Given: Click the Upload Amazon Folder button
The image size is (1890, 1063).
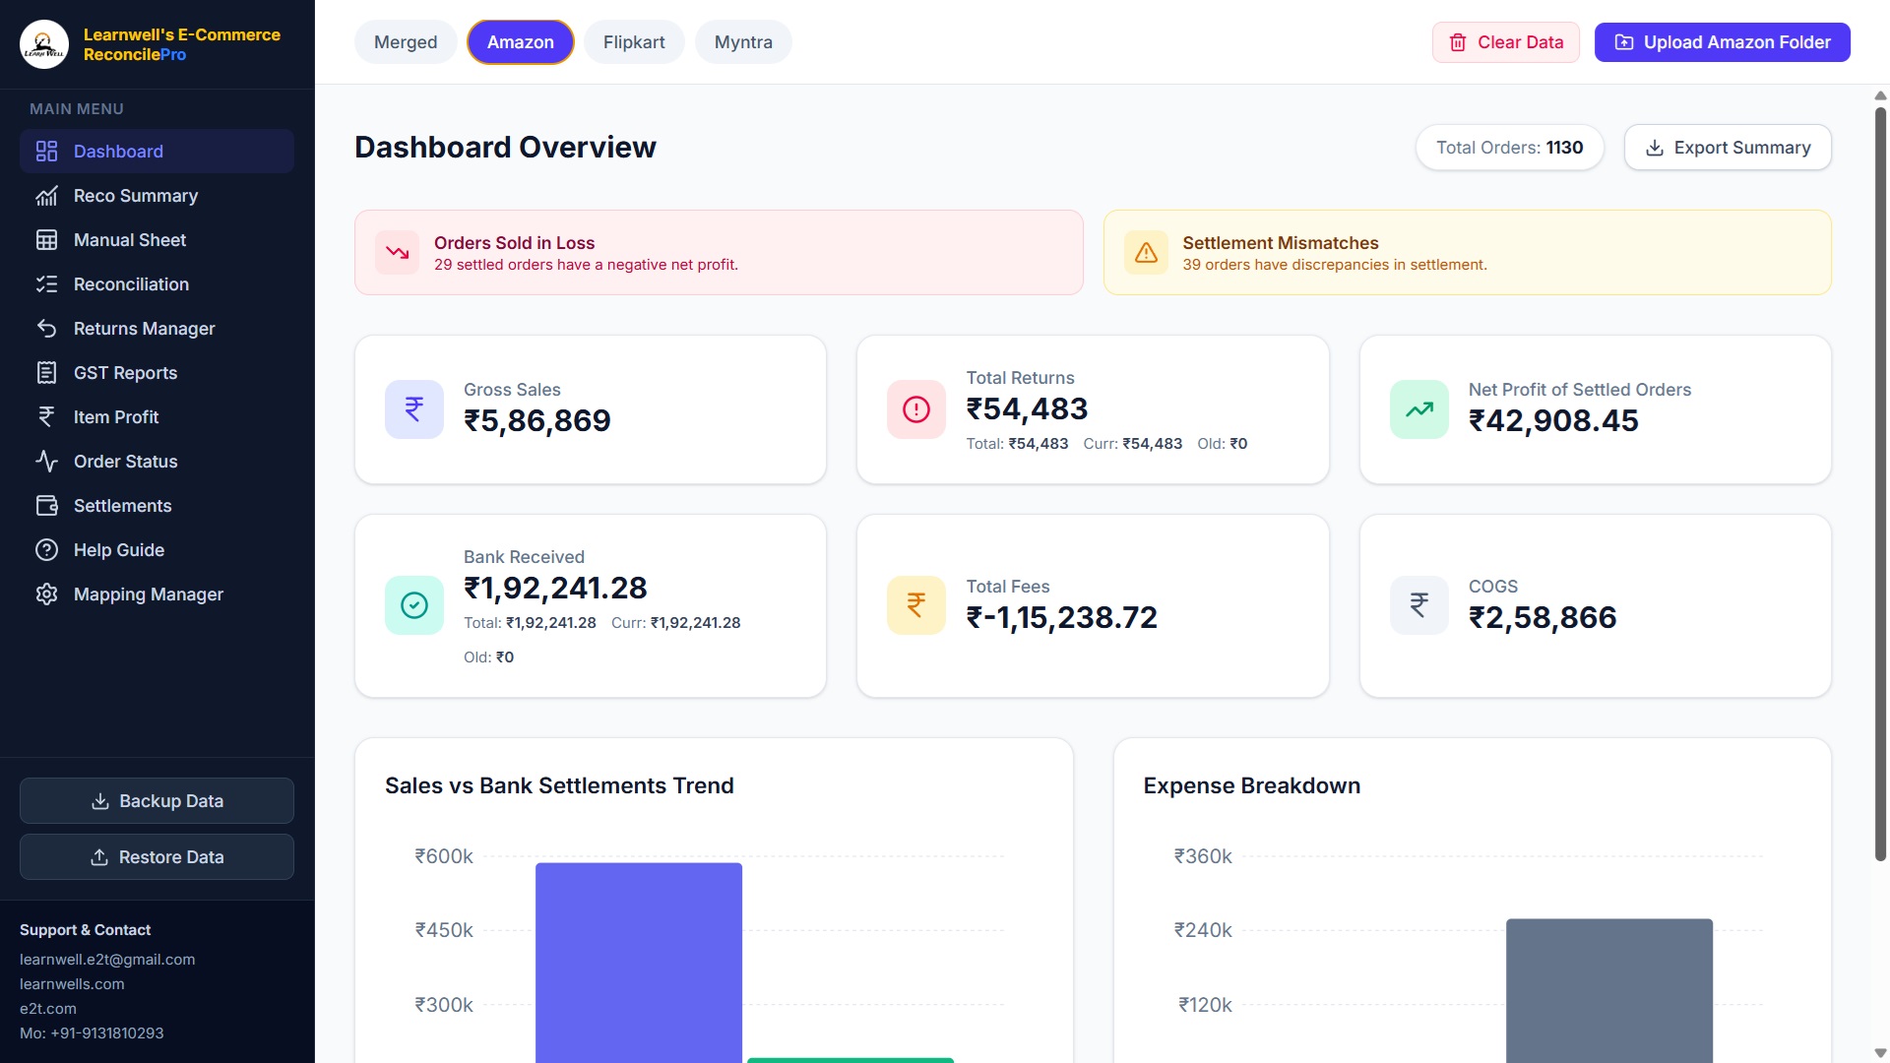Looking at the screenshot, I should pos(1722,42).
